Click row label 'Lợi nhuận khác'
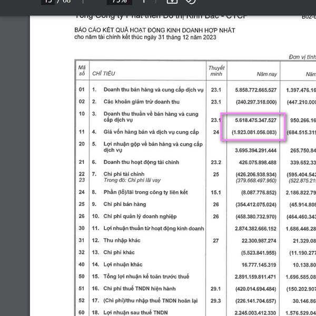Screen dimensions: 316x316 (x=123, y=264)
